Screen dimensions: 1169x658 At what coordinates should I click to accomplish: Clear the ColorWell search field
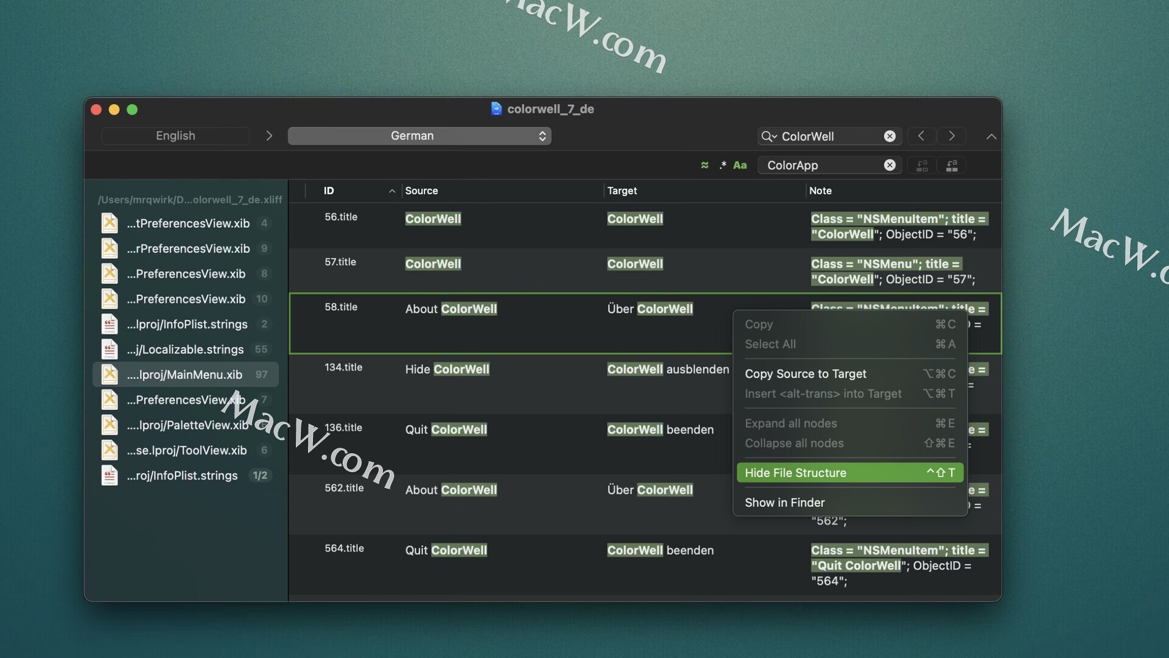coord(890,136)
